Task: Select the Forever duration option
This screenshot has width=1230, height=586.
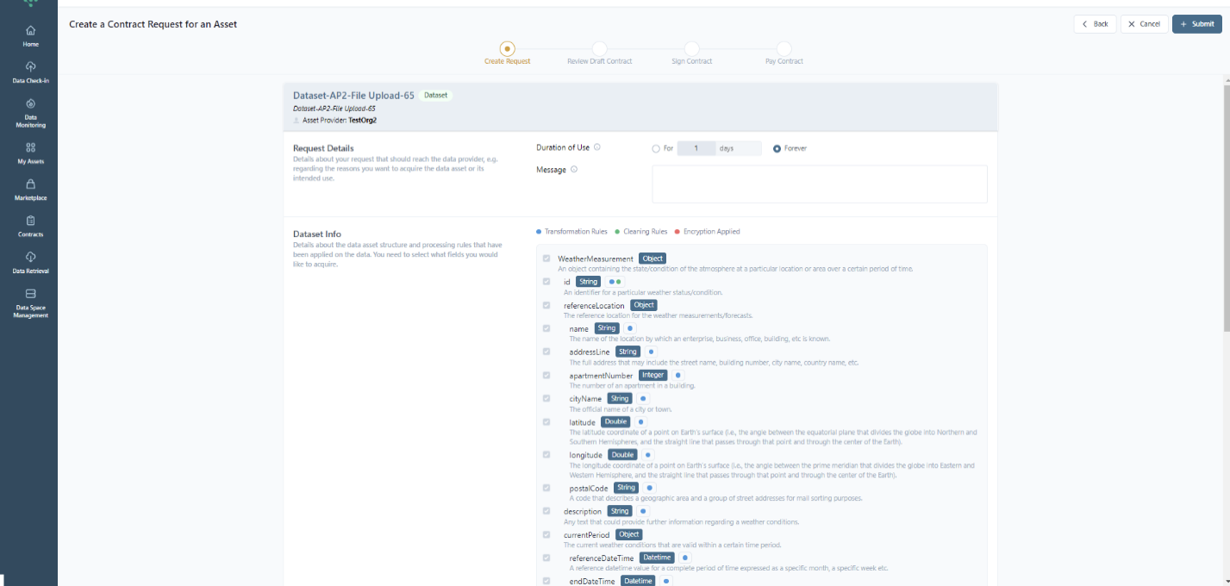Action: pyautogui.click(x=777, y=148)
